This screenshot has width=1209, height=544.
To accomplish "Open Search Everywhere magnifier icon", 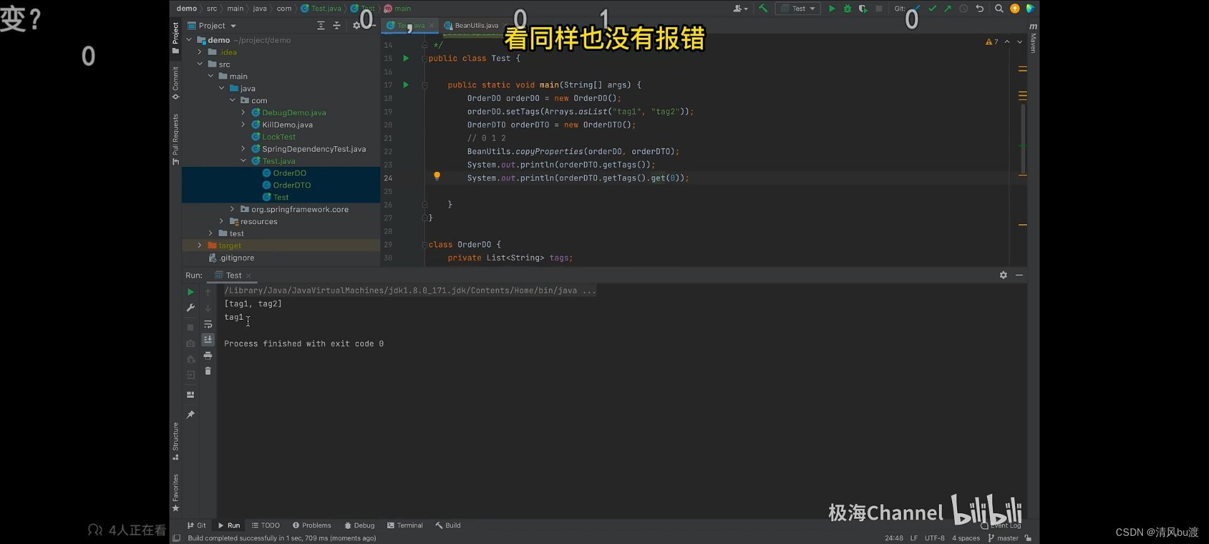I will point(999,9).
